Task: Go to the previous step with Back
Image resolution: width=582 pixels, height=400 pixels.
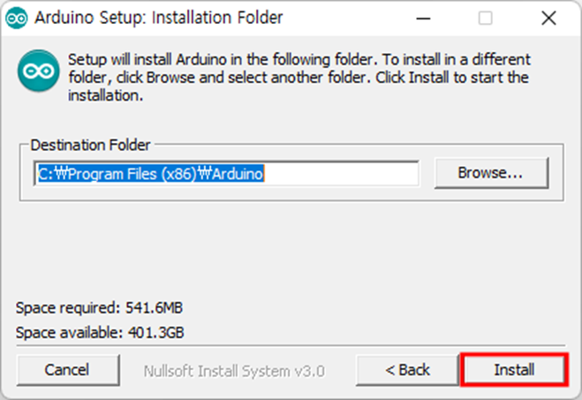Action: pos(407,370)
